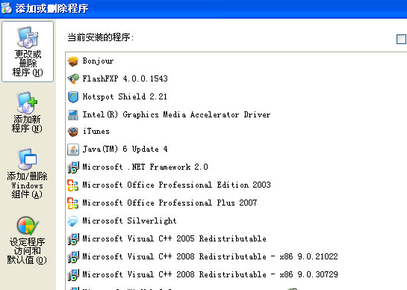The width and height of the screenshot is (407, 290).
Task: Select Microsoft .NET Framework 2.0 entry
Action: (146, 167)
